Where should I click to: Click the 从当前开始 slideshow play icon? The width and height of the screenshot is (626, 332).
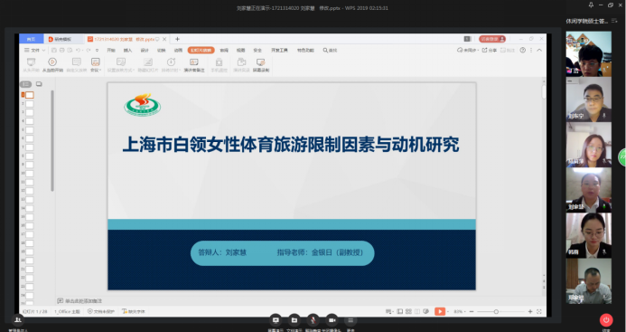pos(52,62)
